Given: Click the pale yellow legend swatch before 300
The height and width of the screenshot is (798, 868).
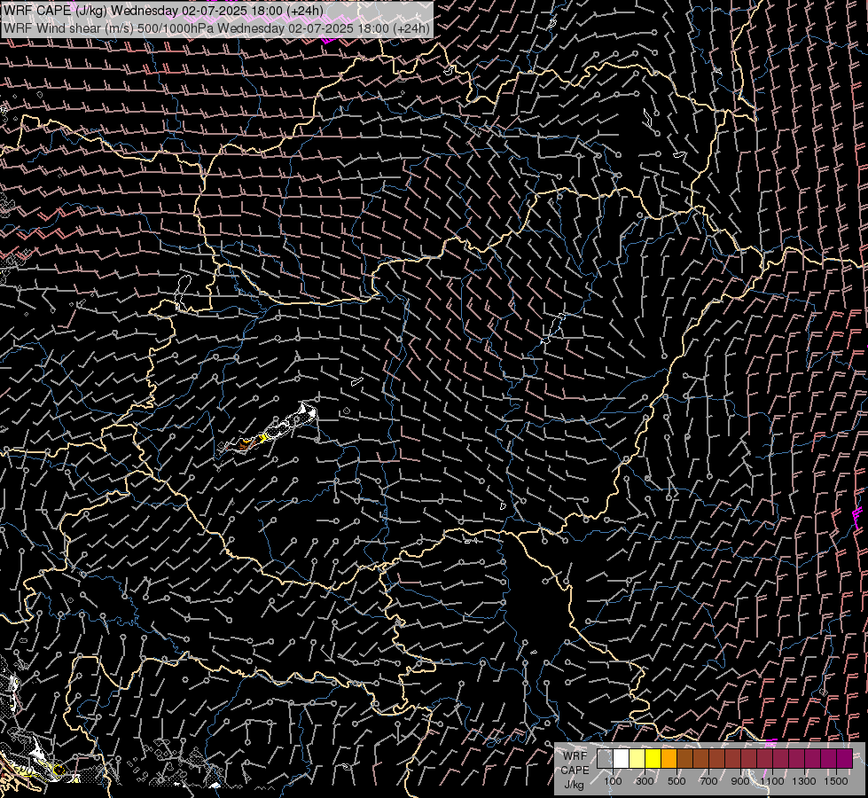Looking at the screenshot, I should [637, 758].
